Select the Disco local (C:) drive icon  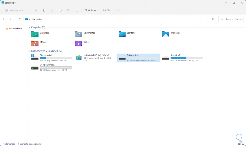35,57
